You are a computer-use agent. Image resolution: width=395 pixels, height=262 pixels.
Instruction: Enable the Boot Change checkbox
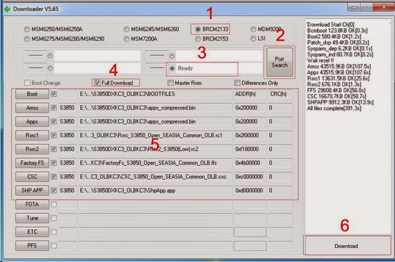pos(27,83)
